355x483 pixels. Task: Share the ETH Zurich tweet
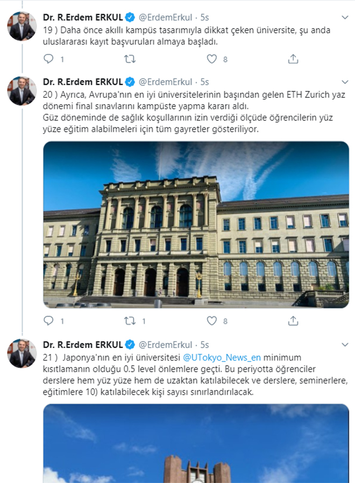pyautogui.click(x=293, y=321)
